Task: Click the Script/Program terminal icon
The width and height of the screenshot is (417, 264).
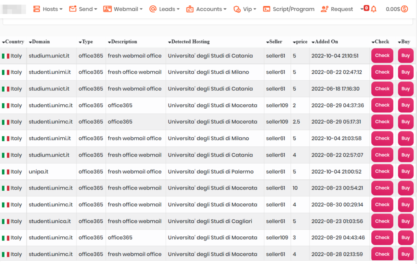Action: (x=267, y=9)
